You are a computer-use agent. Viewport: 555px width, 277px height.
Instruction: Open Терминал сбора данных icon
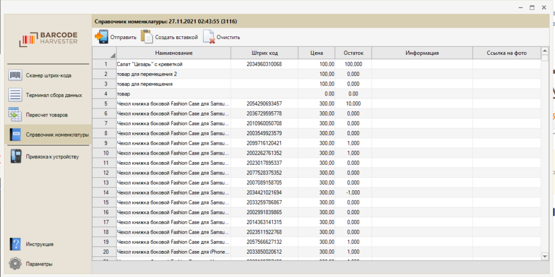click(15, 95)
